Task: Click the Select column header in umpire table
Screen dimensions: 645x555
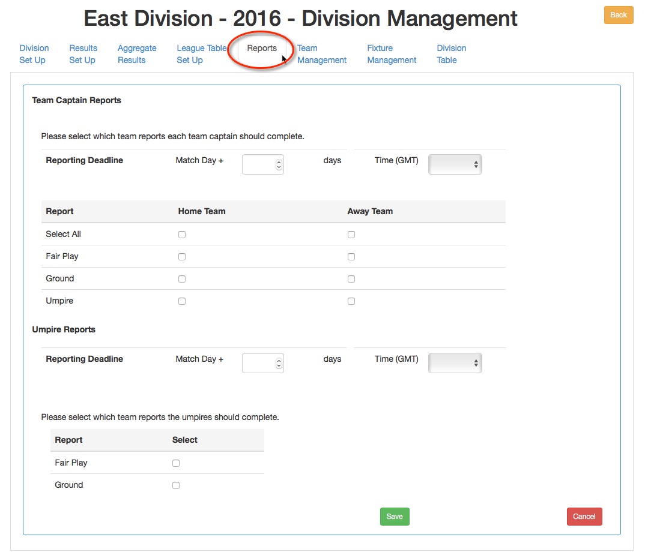Action: coord(185,440)
